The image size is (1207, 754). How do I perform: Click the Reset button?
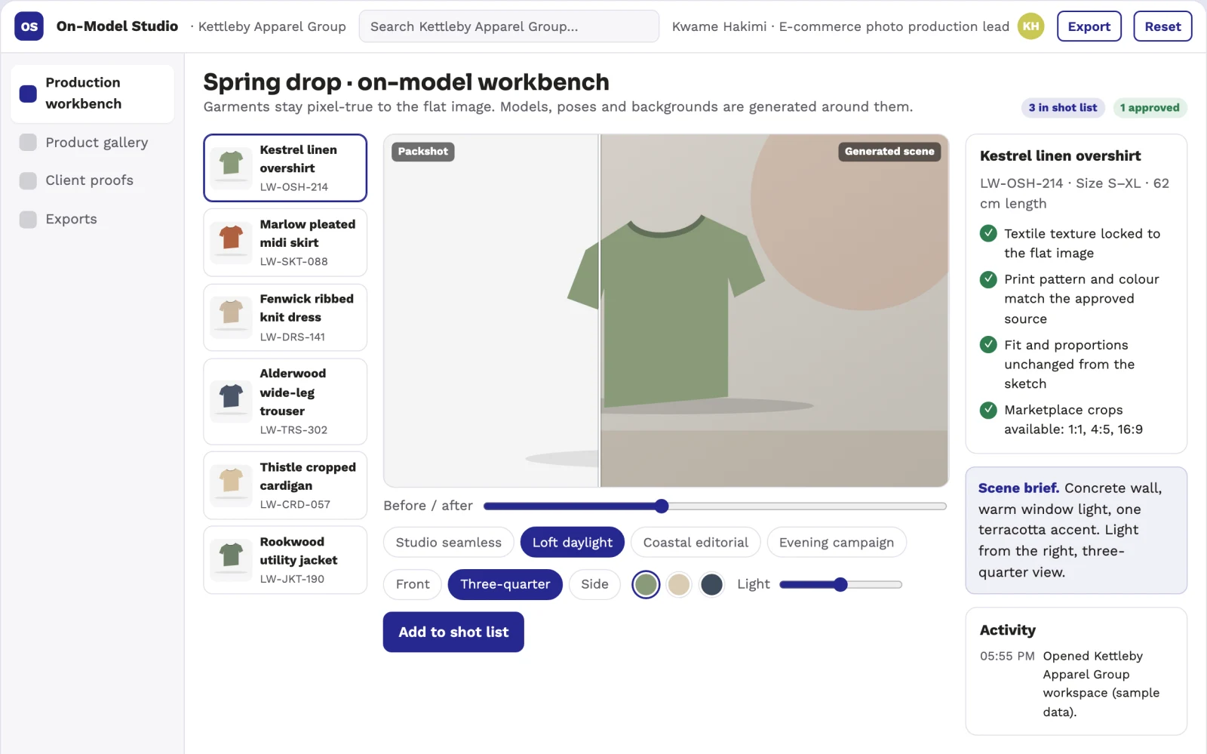[1162, 26]
